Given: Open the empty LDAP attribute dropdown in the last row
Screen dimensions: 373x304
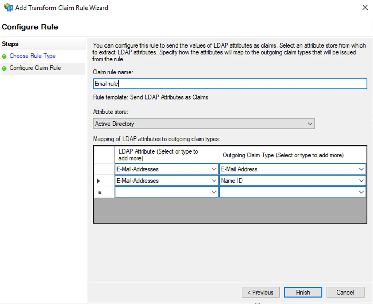Looking at the screenshot, I should pos(214,192).
